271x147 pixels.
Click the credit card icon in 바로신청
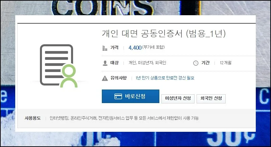pos(118,96)
